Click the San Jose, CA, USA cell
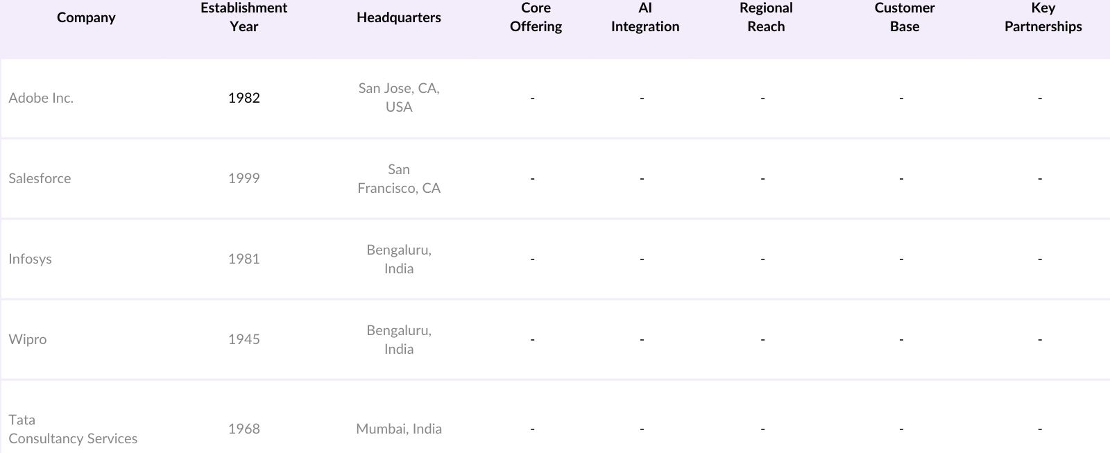1110x453 pixels. 398,98
